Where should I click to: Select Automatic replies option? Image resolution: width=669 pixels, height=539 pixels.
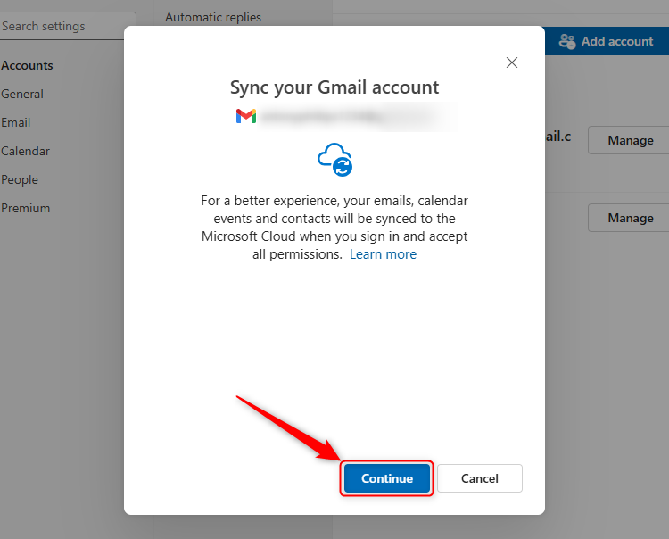(x=213, y=17)
